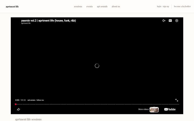Screen dimensions: 194x121
Task: Click the red progress bar scrubber
Action: tap(16, 104)
